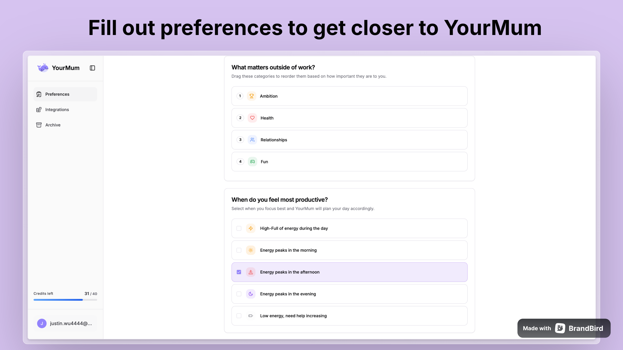
Task: Click the credits progress bar
Action: [x=65, y=300]
